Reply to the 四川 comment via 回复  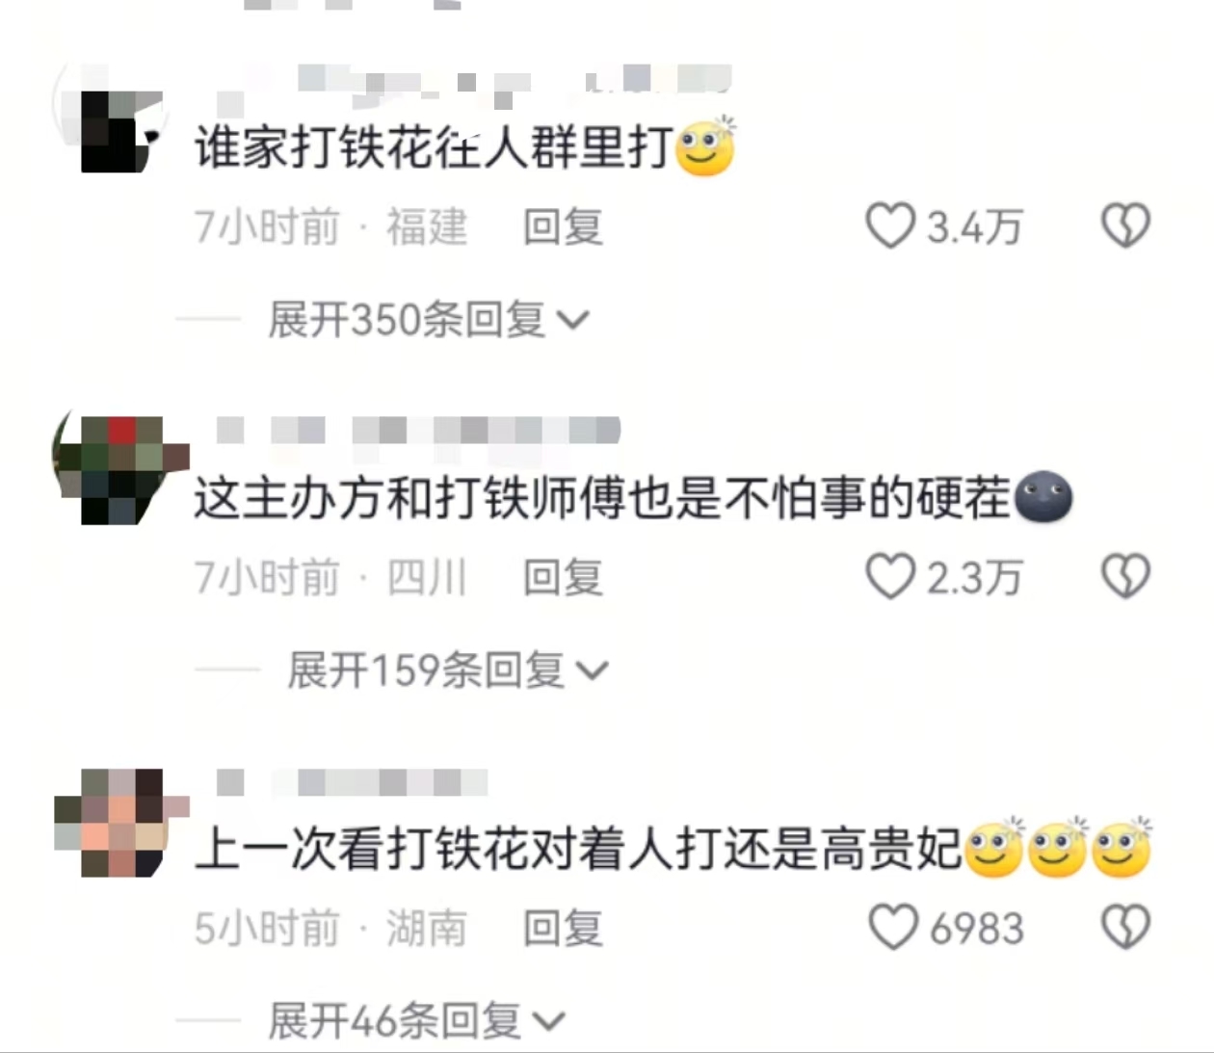click(x=563, y=577)
